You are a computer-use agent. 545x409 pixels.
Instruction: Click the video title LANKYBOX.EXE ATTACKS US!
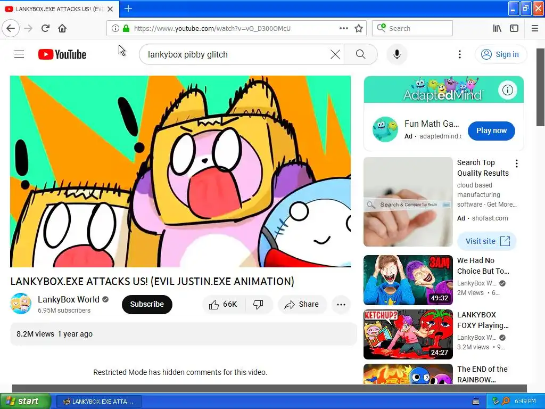click(152, 281)
